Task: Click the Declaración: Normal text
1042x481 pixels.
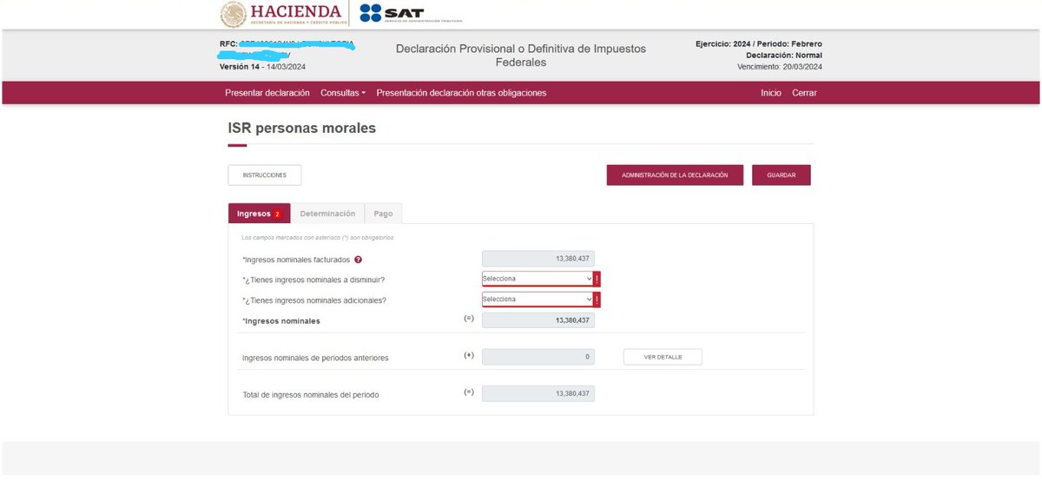Action: [x=784, y=56]
